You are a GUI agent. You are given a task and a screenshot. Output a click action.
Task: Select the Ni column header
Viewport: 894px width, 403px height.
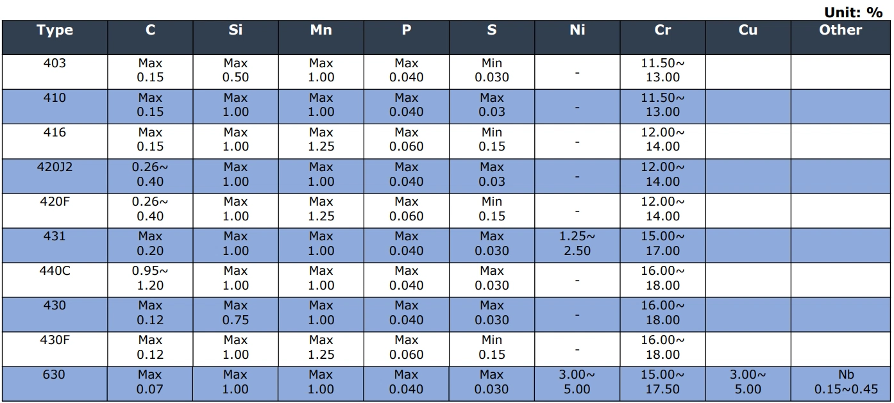pyautogui.click(x=577, y=30)
